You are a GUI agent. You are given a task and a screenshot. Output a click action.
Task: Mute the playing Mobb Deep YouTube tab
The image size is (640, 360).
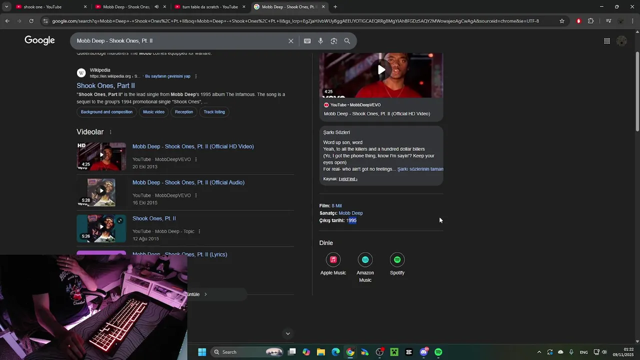156,7
